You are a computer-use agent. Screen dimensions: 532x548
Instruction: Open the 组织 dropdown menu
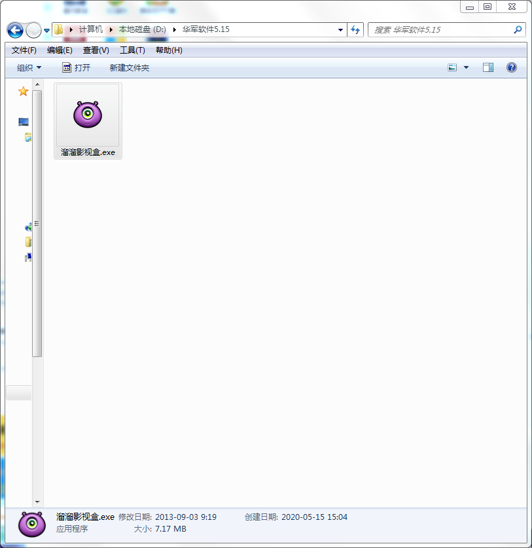(x=29, y=67)
